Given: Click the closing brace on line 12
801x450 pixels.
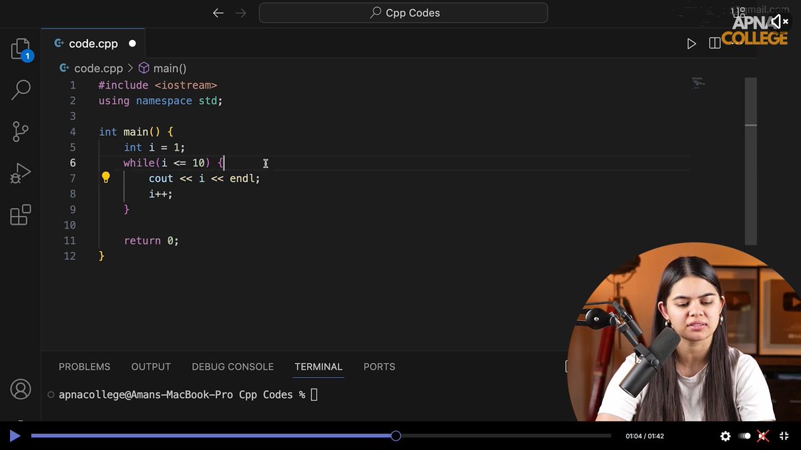Looking at the screenshot, I should 101,256.
